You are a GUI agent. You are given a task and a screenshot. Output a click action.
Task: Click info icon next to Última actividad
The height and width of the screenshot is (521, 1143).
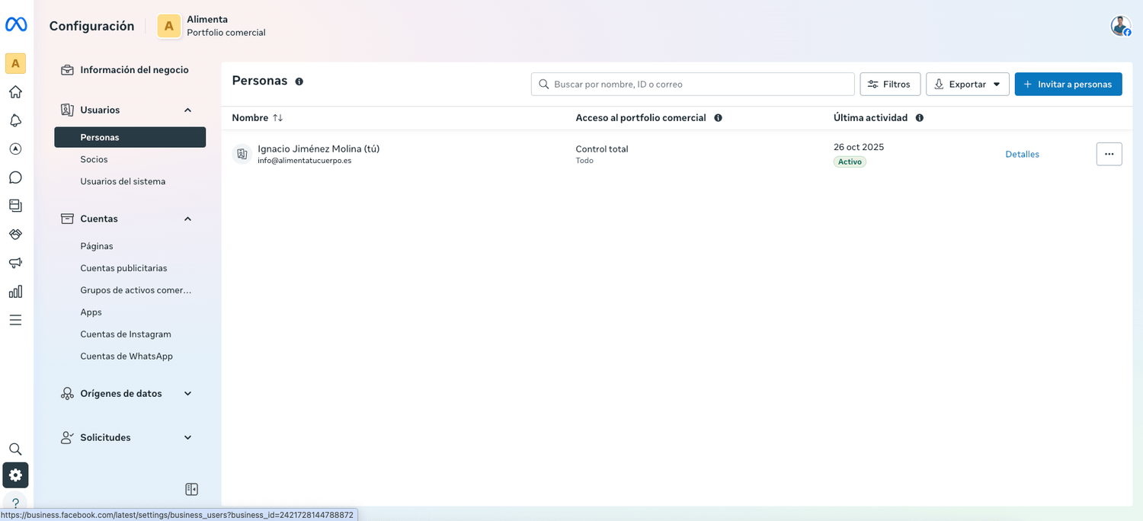pyautogui.click(x=920, y=118)
